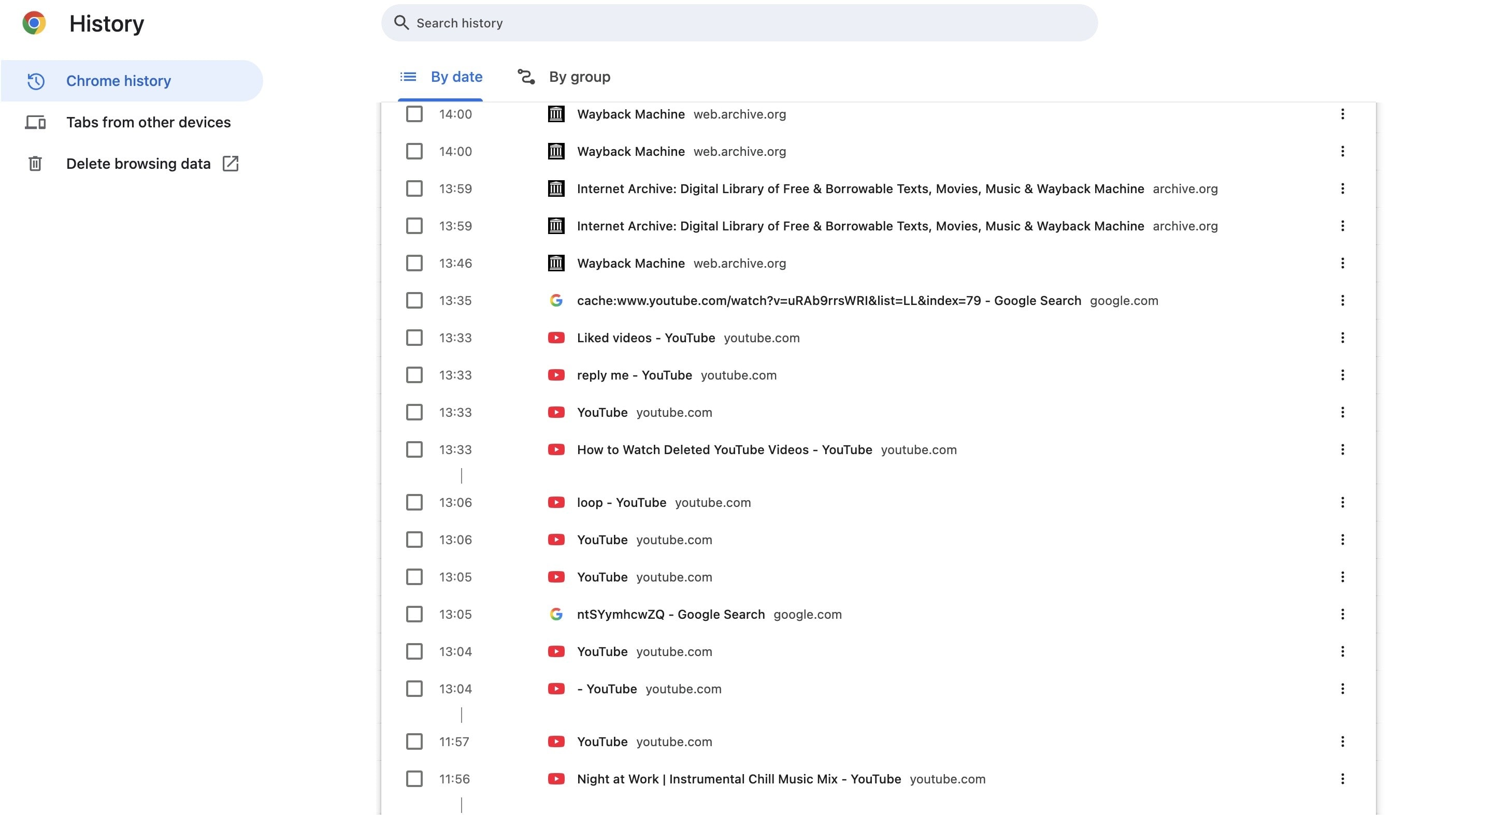Click the Tabs from other devices icon

click(35, 122)
